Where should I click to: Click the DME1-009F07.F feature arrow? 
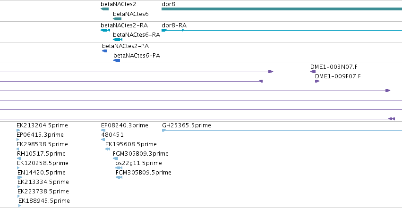pyautogui.click(x=317, y=81)
